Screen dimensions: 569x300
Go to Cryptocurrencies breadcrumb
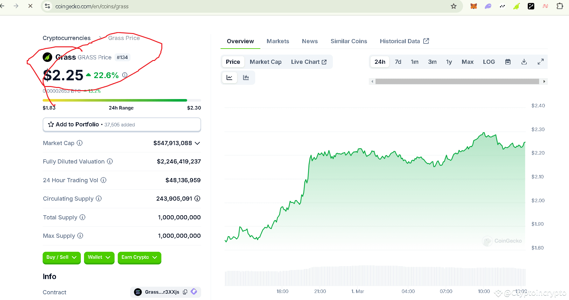[67, 38]
